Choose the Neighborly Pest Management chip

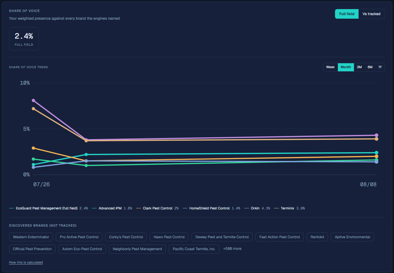(x=137, y=249)
